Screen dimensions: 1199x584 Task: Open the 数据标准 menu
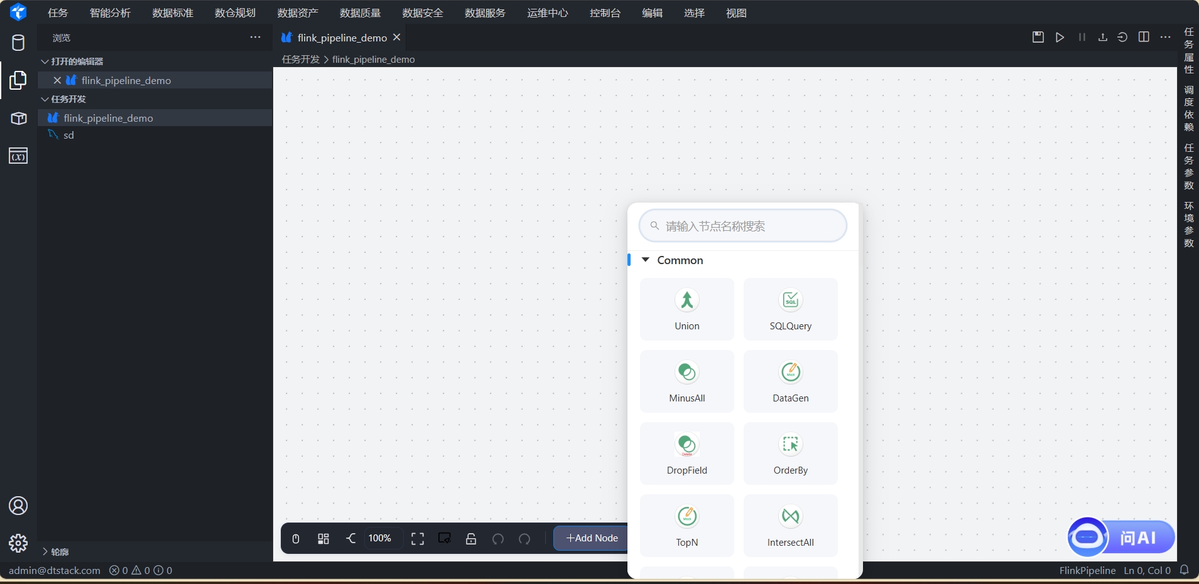click(x=173, y=13)
